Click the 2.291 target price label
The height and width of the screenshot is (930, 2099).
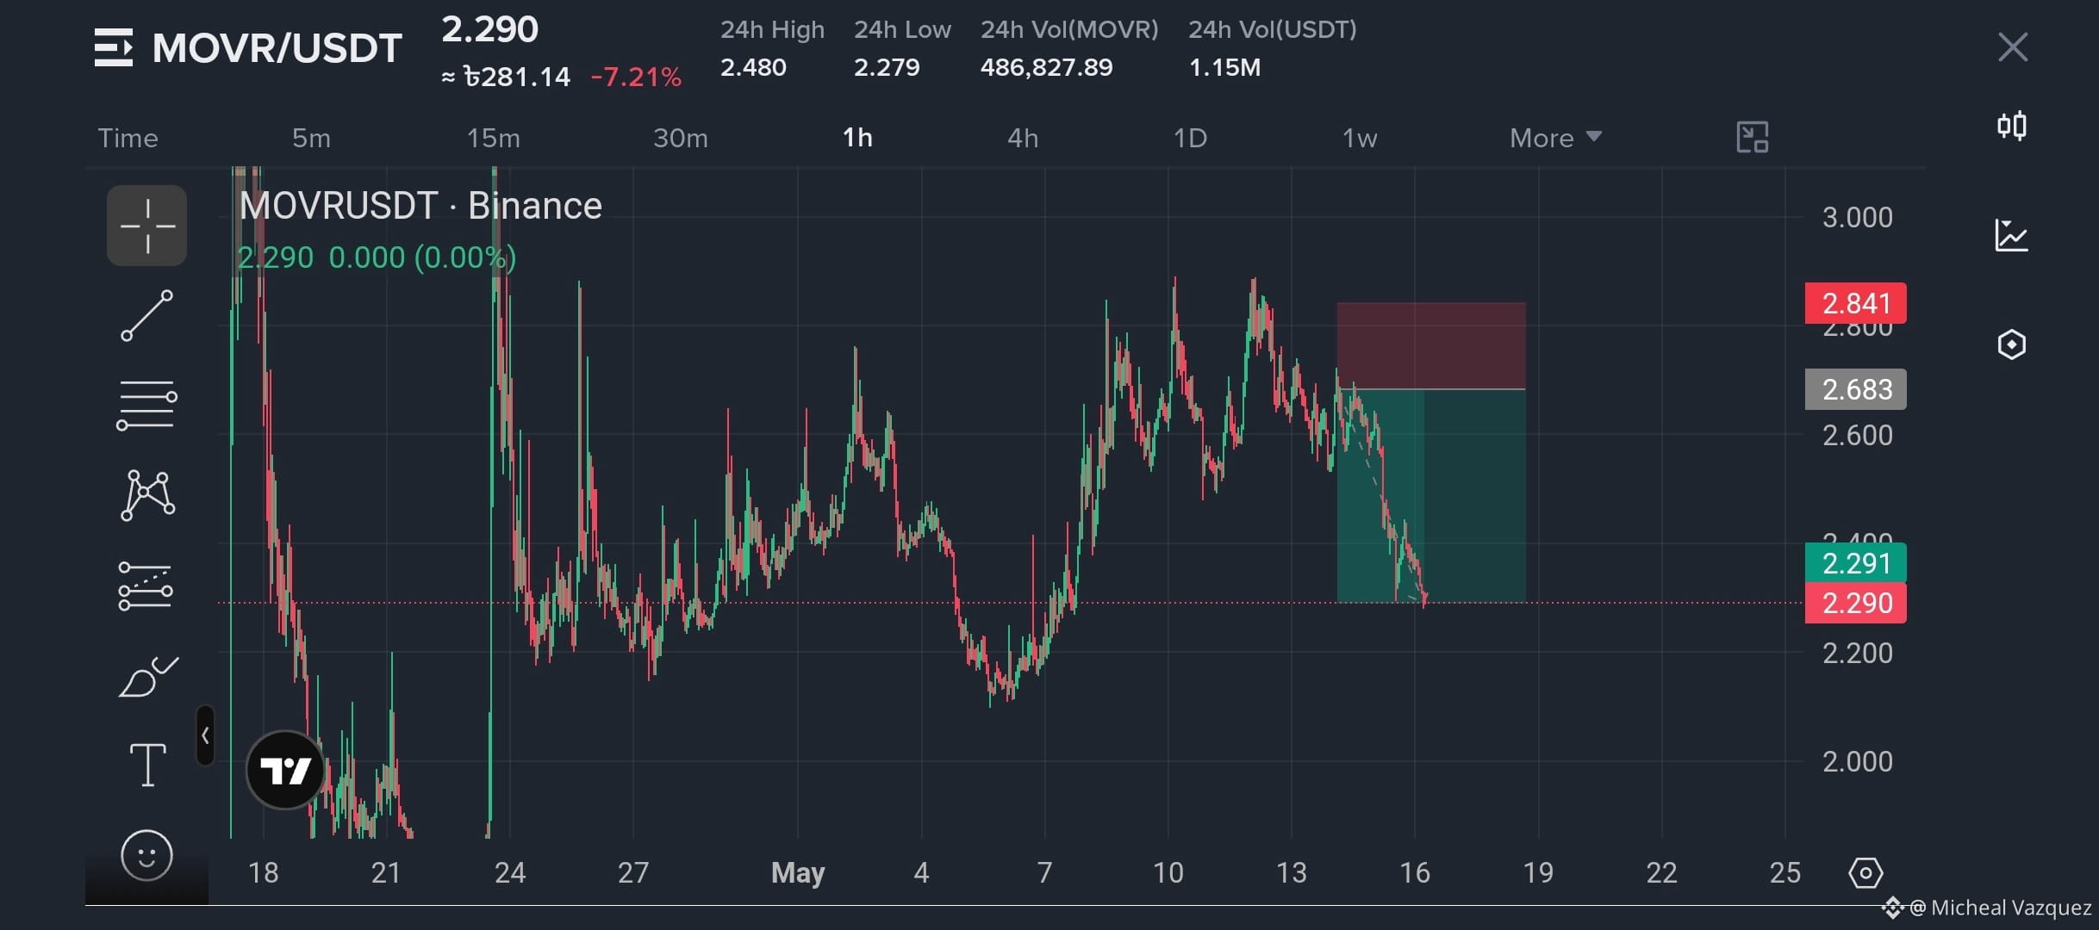(x=1855, y=563)
